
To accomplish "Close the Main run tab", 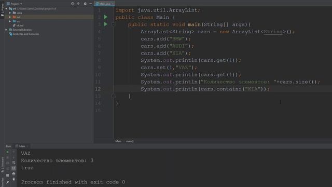I will point(27,146).
